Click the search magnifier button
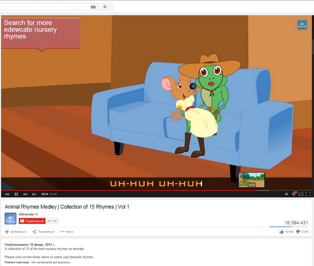Viewport: 314px width, 266px height. (105, 7)
